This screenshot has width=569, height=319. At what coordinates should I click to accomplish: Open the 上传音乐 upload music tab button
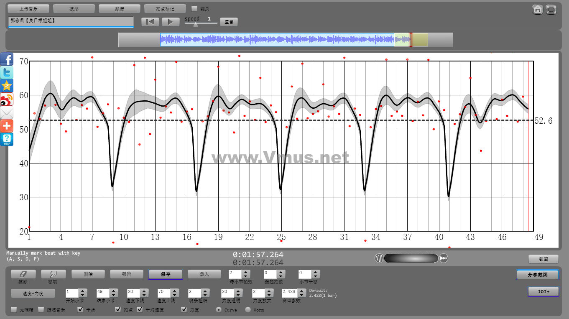(x=28, y=8)
